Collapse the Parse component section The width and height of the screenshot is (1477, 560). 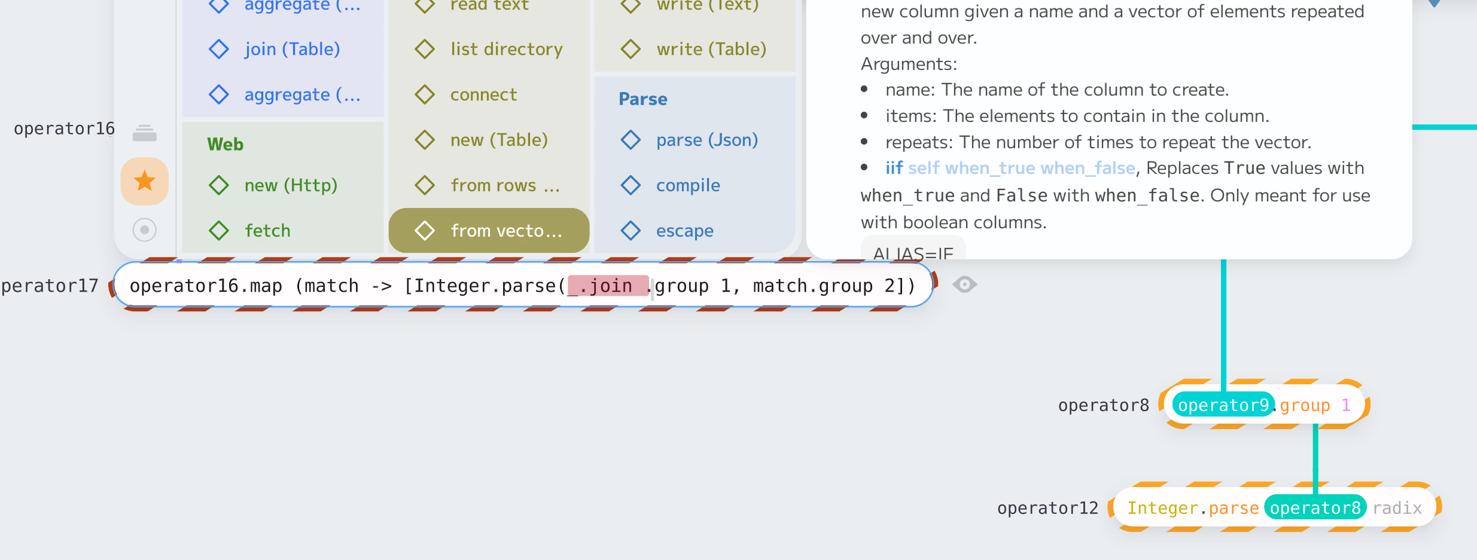[642, 99]
